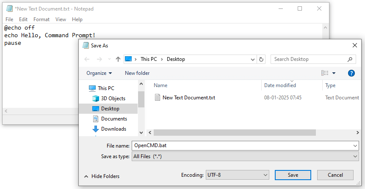Cancel the Save As dialog
365x189 pixels.
(x=335, y=175)
